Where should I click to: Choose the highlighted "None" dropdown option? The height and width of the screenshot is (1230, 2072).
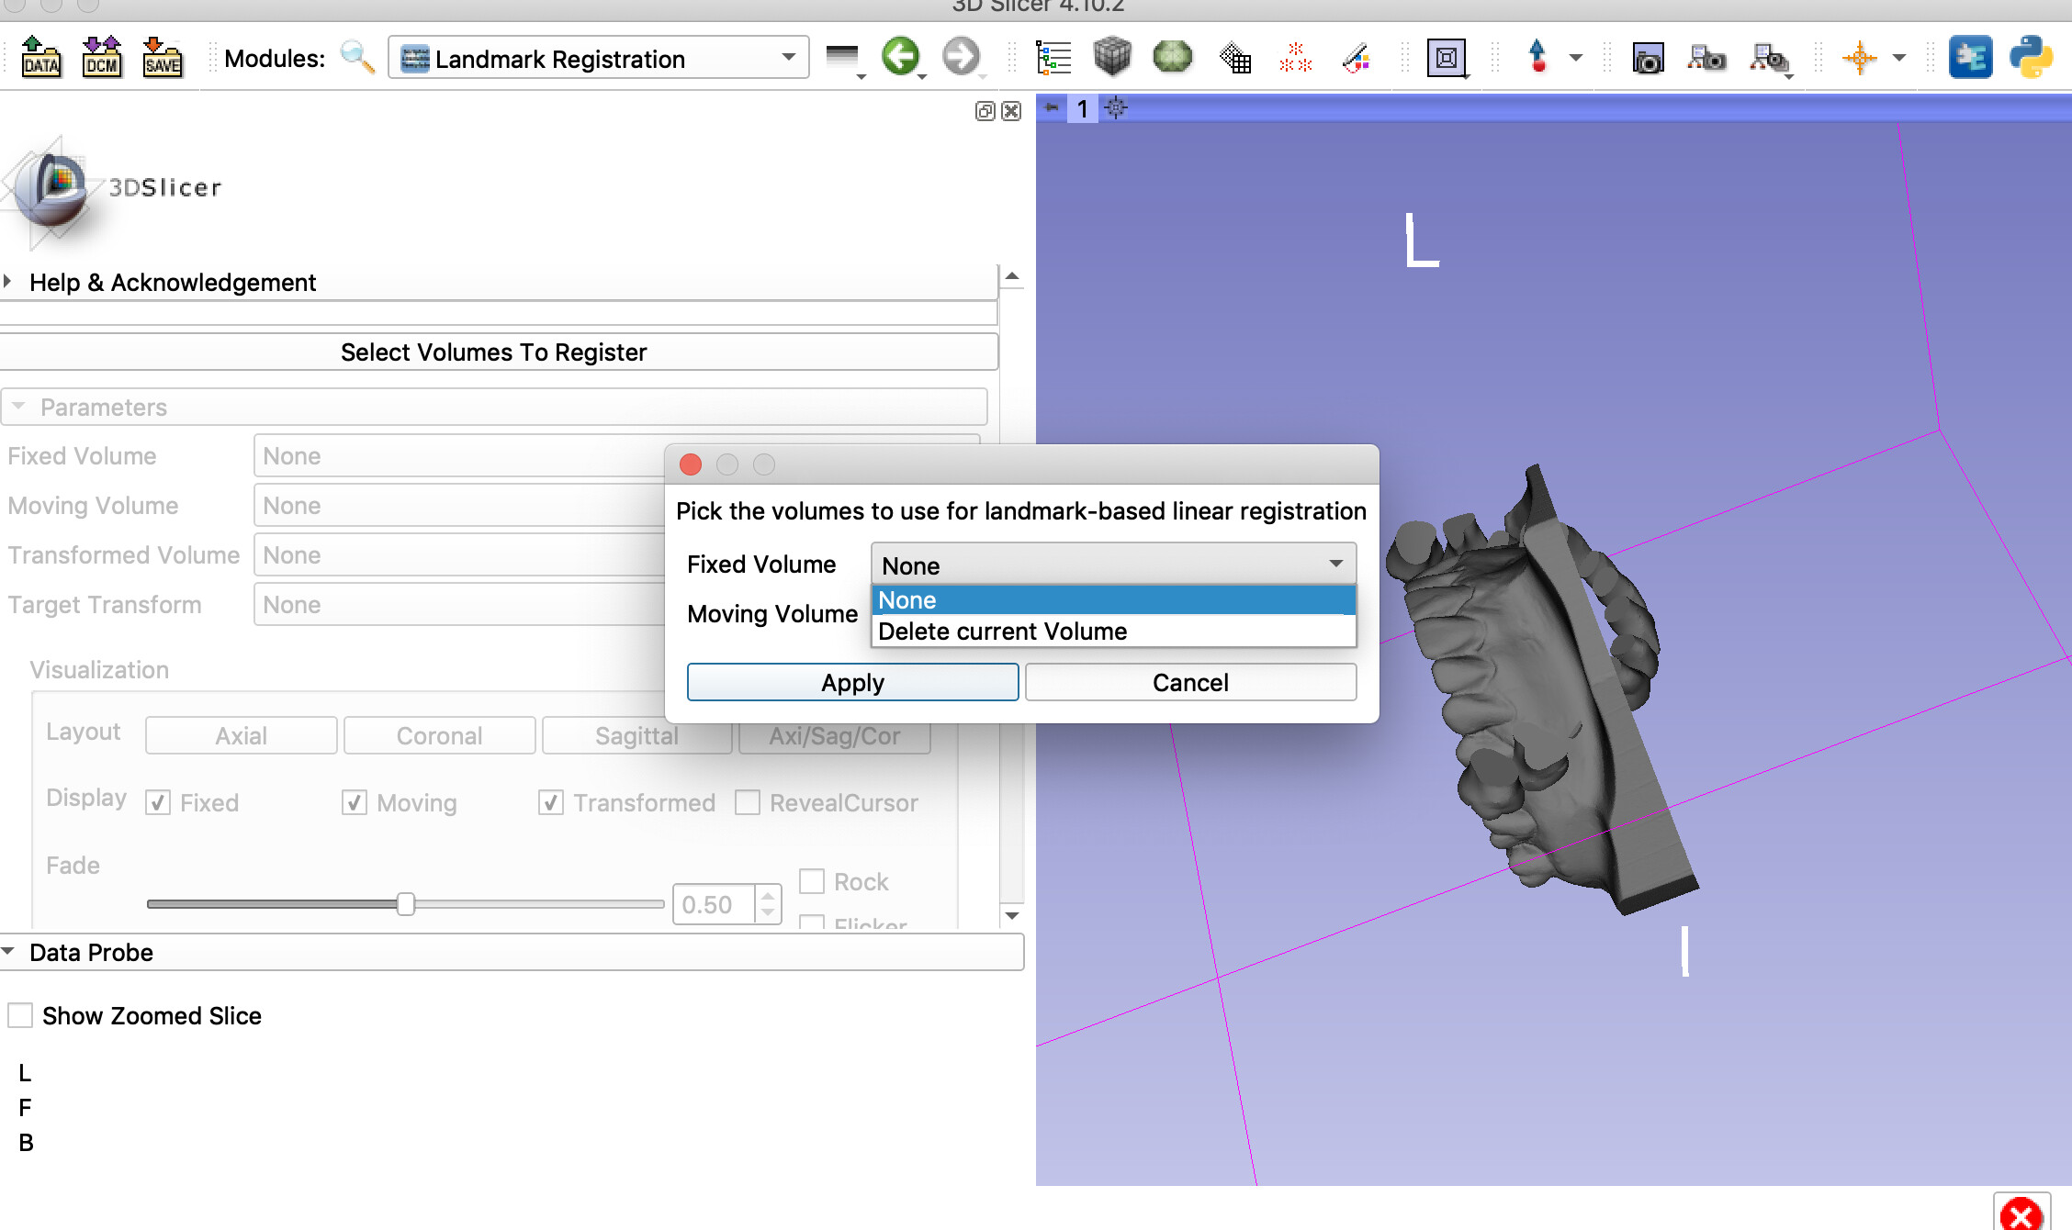(x=1113, y=600)
